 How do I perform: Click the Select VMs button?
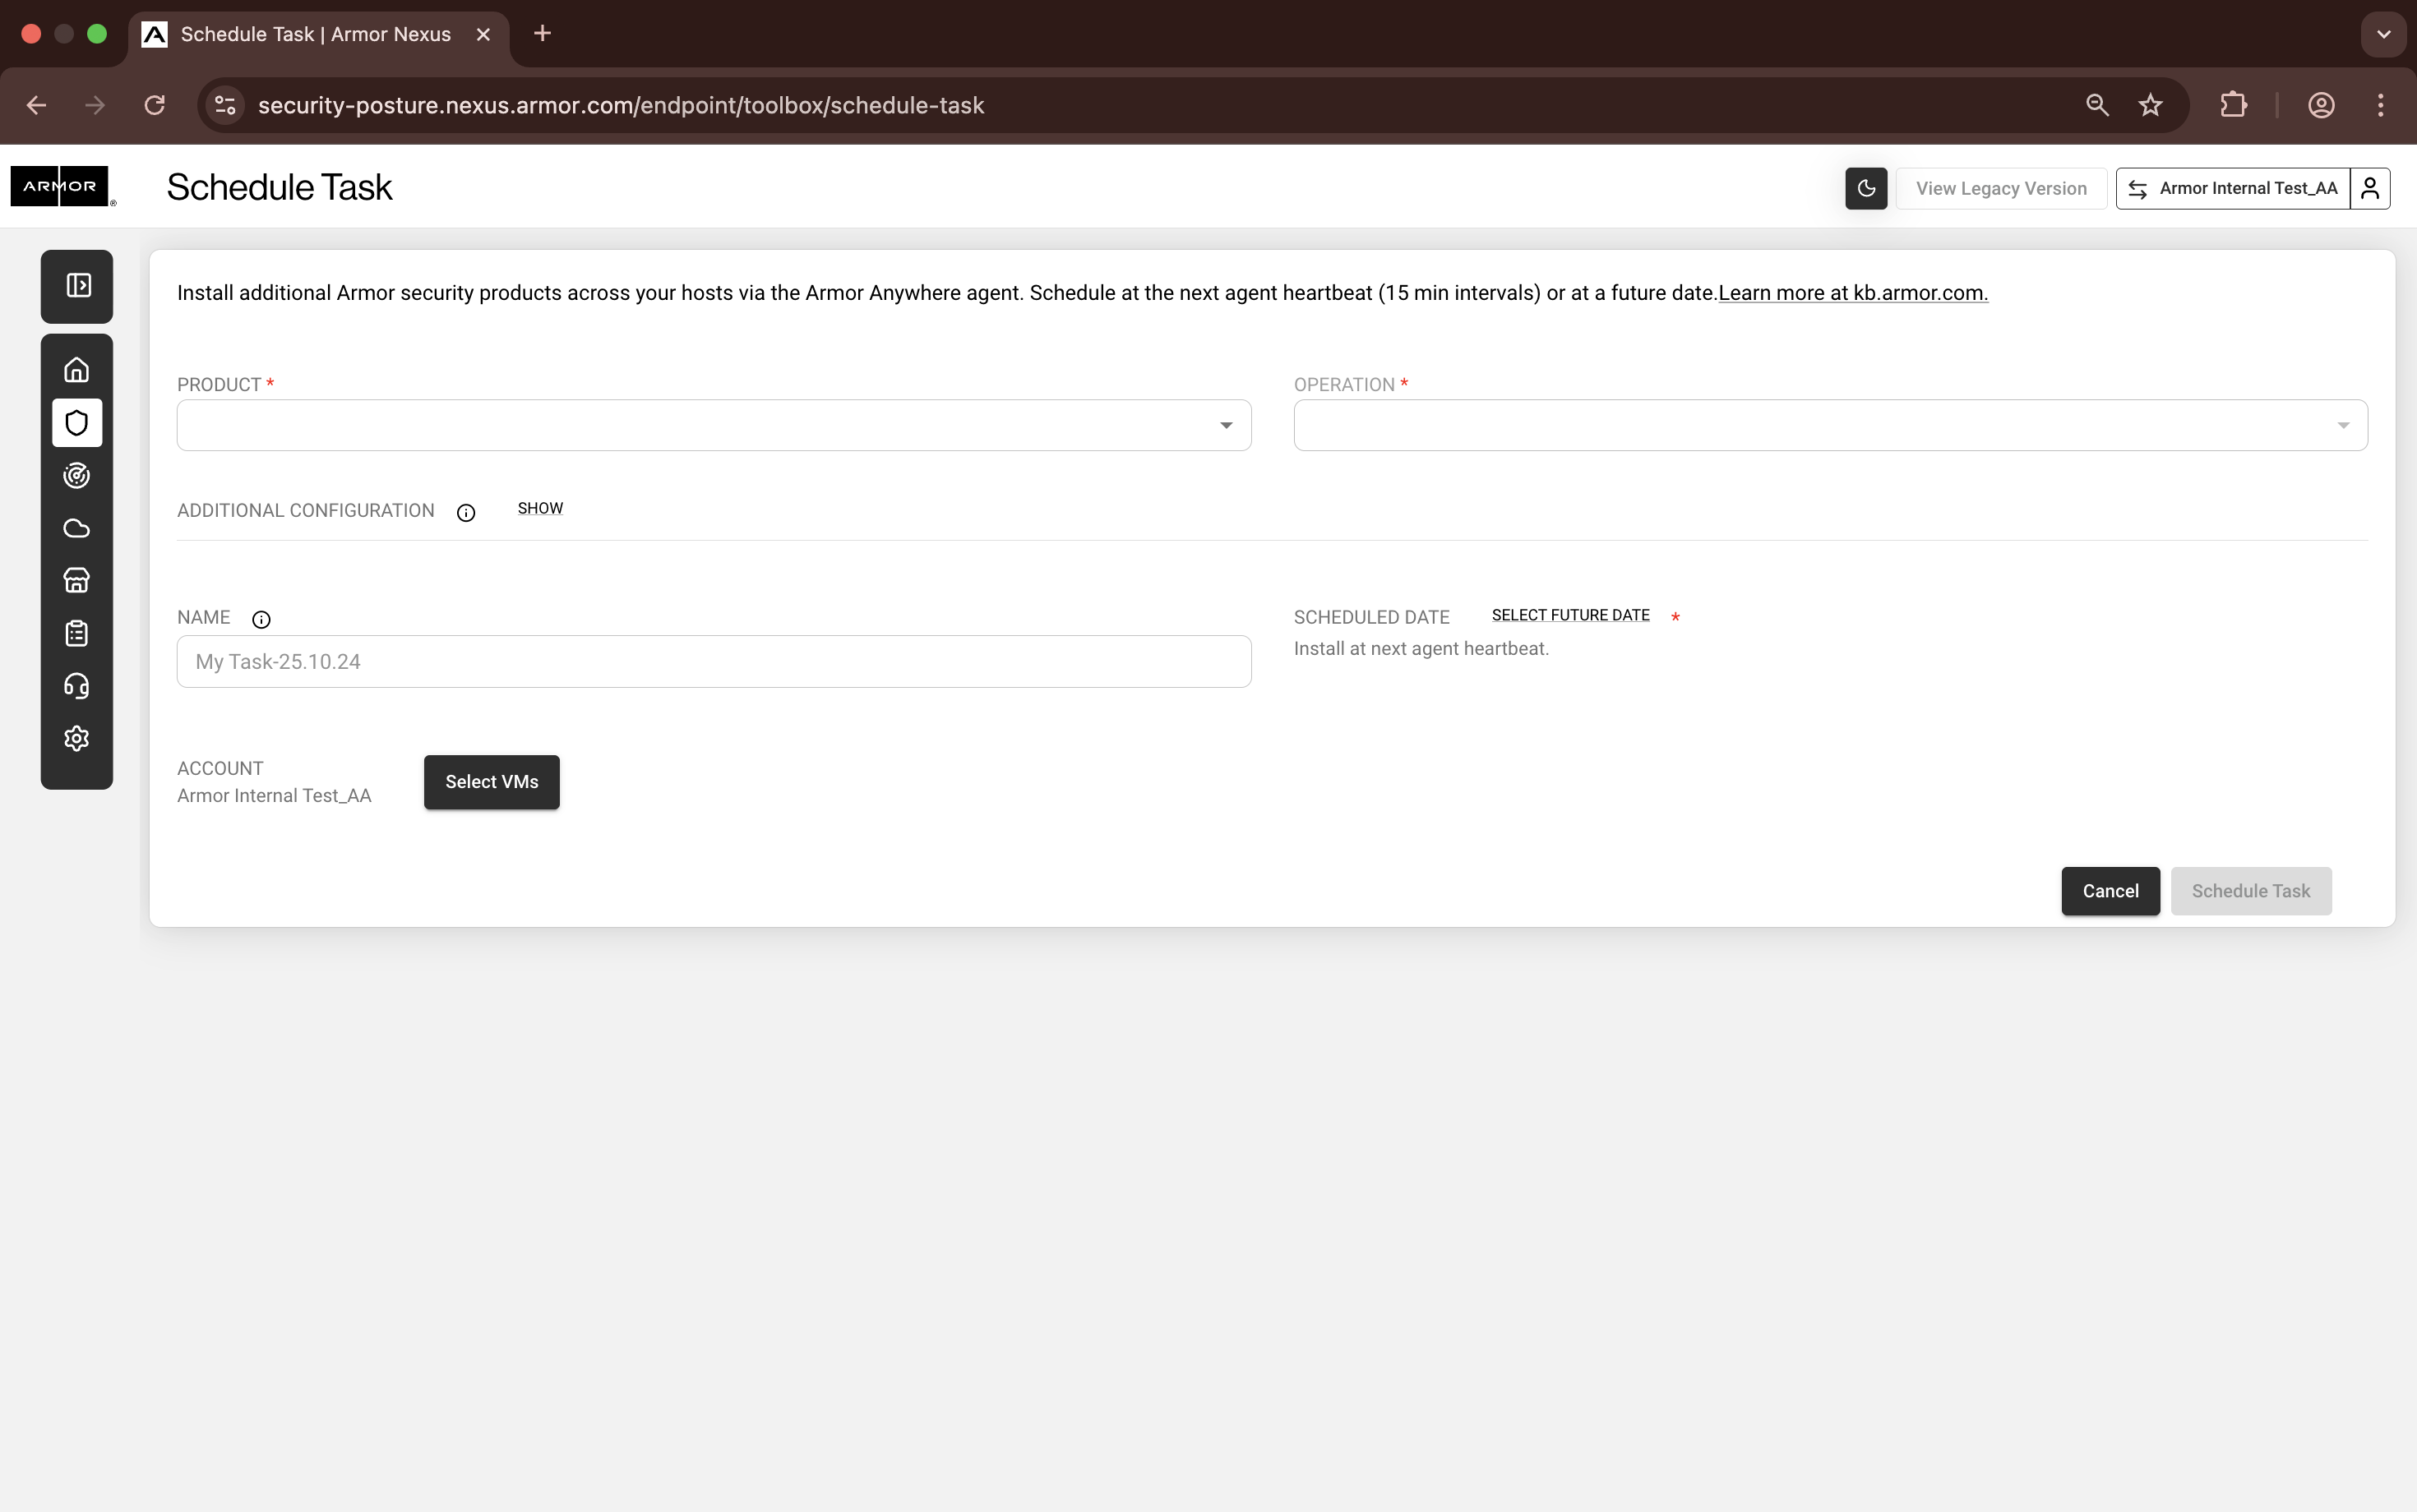coord(491,782)
